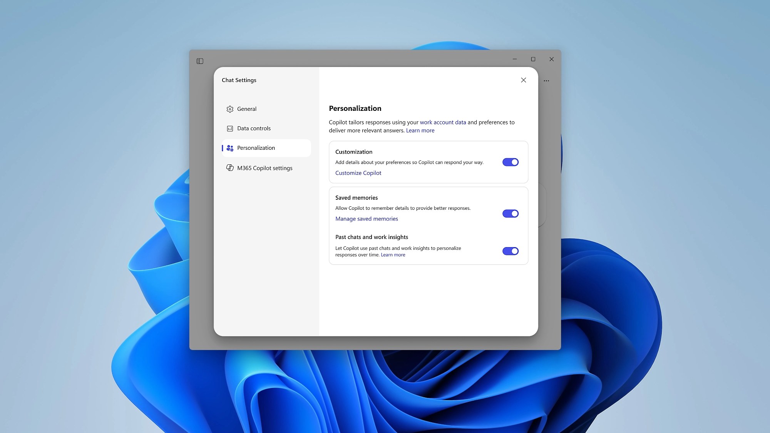Screen dimensions: 770x433
Task: Open M365 Copilot settings tab
Action: 266,168
